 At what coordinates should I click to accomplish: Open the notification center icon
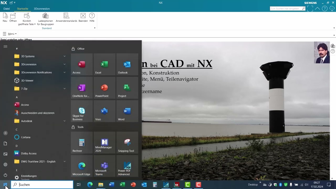329,185
